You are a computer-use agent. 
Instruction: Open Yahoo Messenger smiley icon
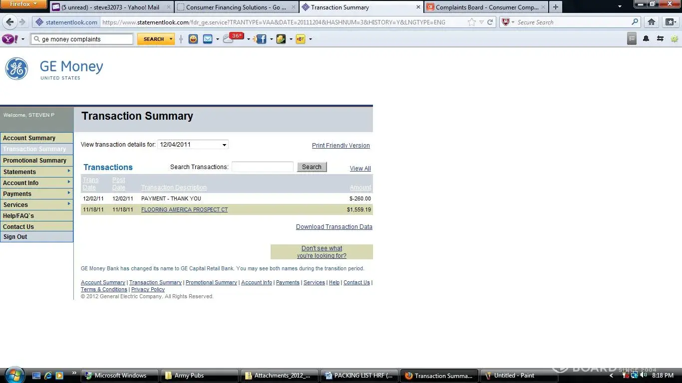(x=193, y=39)
